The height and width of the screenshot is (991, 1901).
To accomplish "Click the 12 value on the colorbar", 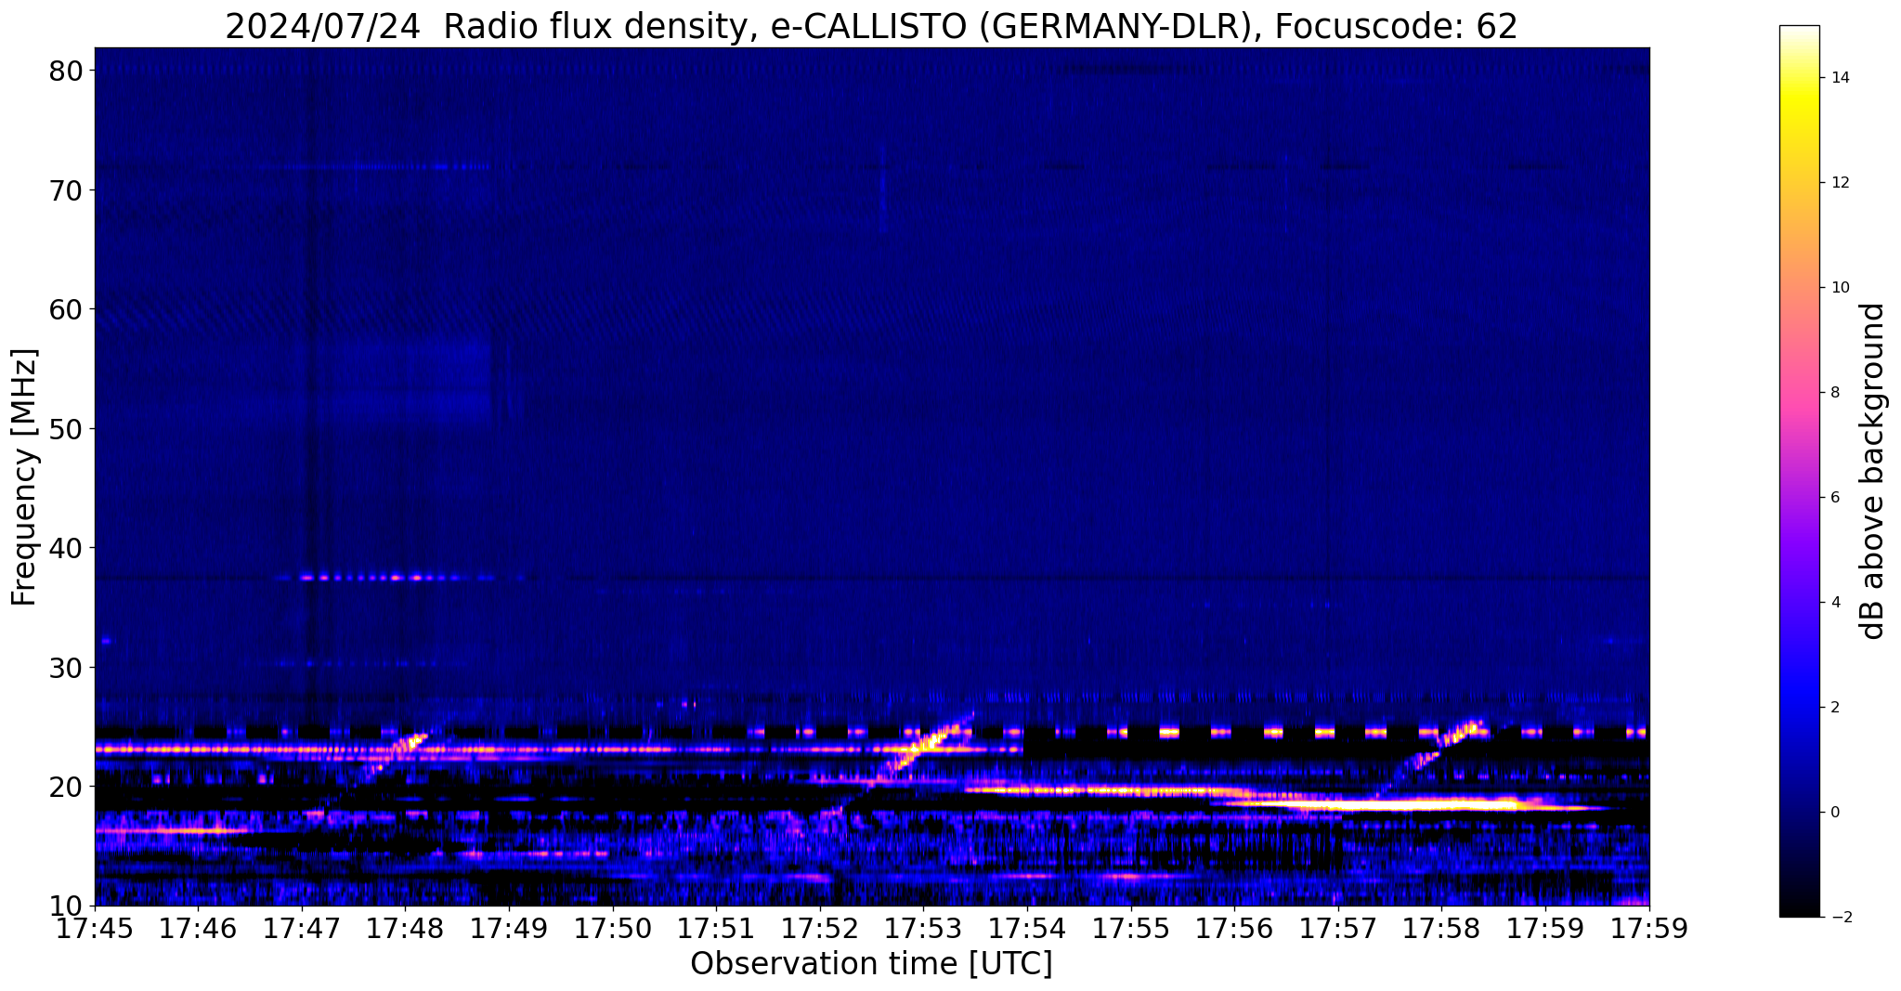I will pyautogui.click(x=1839, y=183).
